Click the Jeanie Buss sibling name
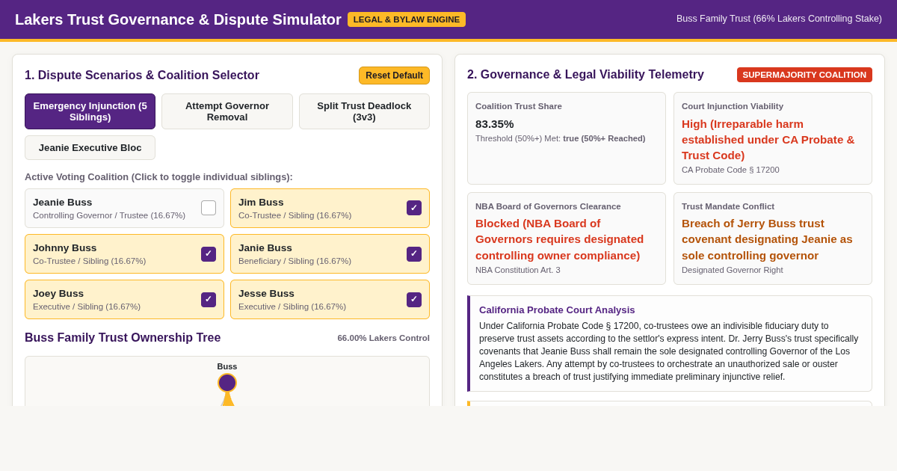This screenshot has width=897, height=471. [x=63, y=202]
